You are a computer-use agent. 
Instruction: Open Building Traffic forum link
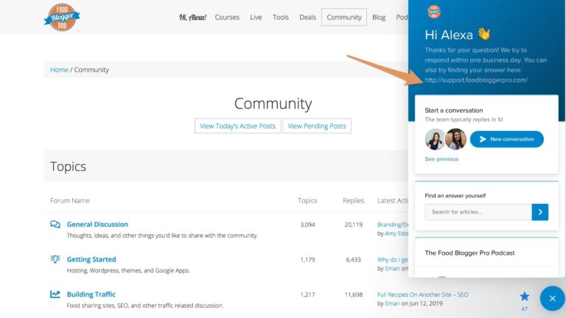(x=91, y=294)
